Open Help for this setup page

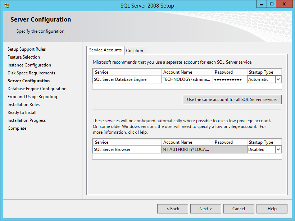pyautogui.click(x=272, y=209)
